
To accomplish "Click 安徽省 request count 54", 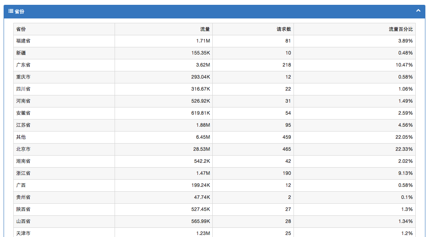I will 288,113.
